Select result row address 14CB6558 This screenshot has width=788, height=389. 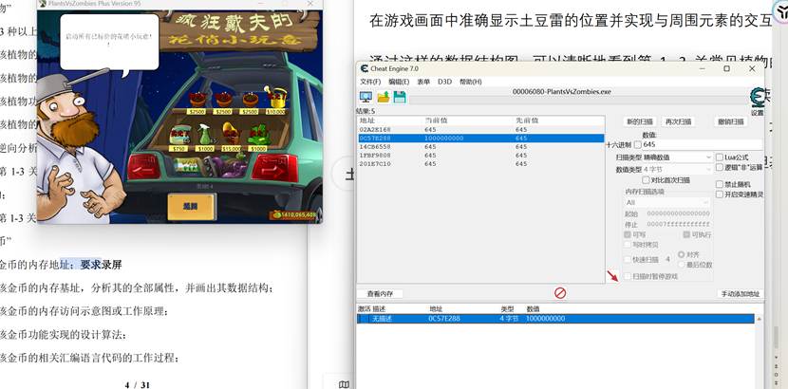(480, 146)
